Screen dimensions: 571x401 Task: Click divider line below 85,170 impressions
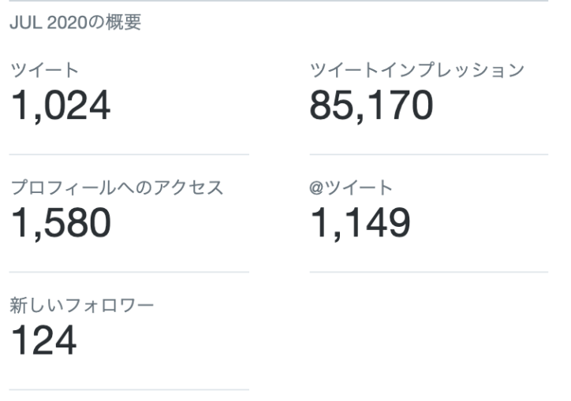tap(429, 154)
